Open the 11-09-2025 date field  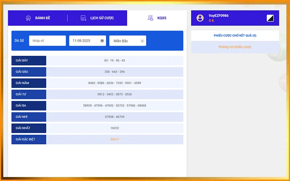(85, 41)
